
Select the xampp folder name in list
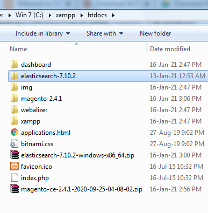31,121
